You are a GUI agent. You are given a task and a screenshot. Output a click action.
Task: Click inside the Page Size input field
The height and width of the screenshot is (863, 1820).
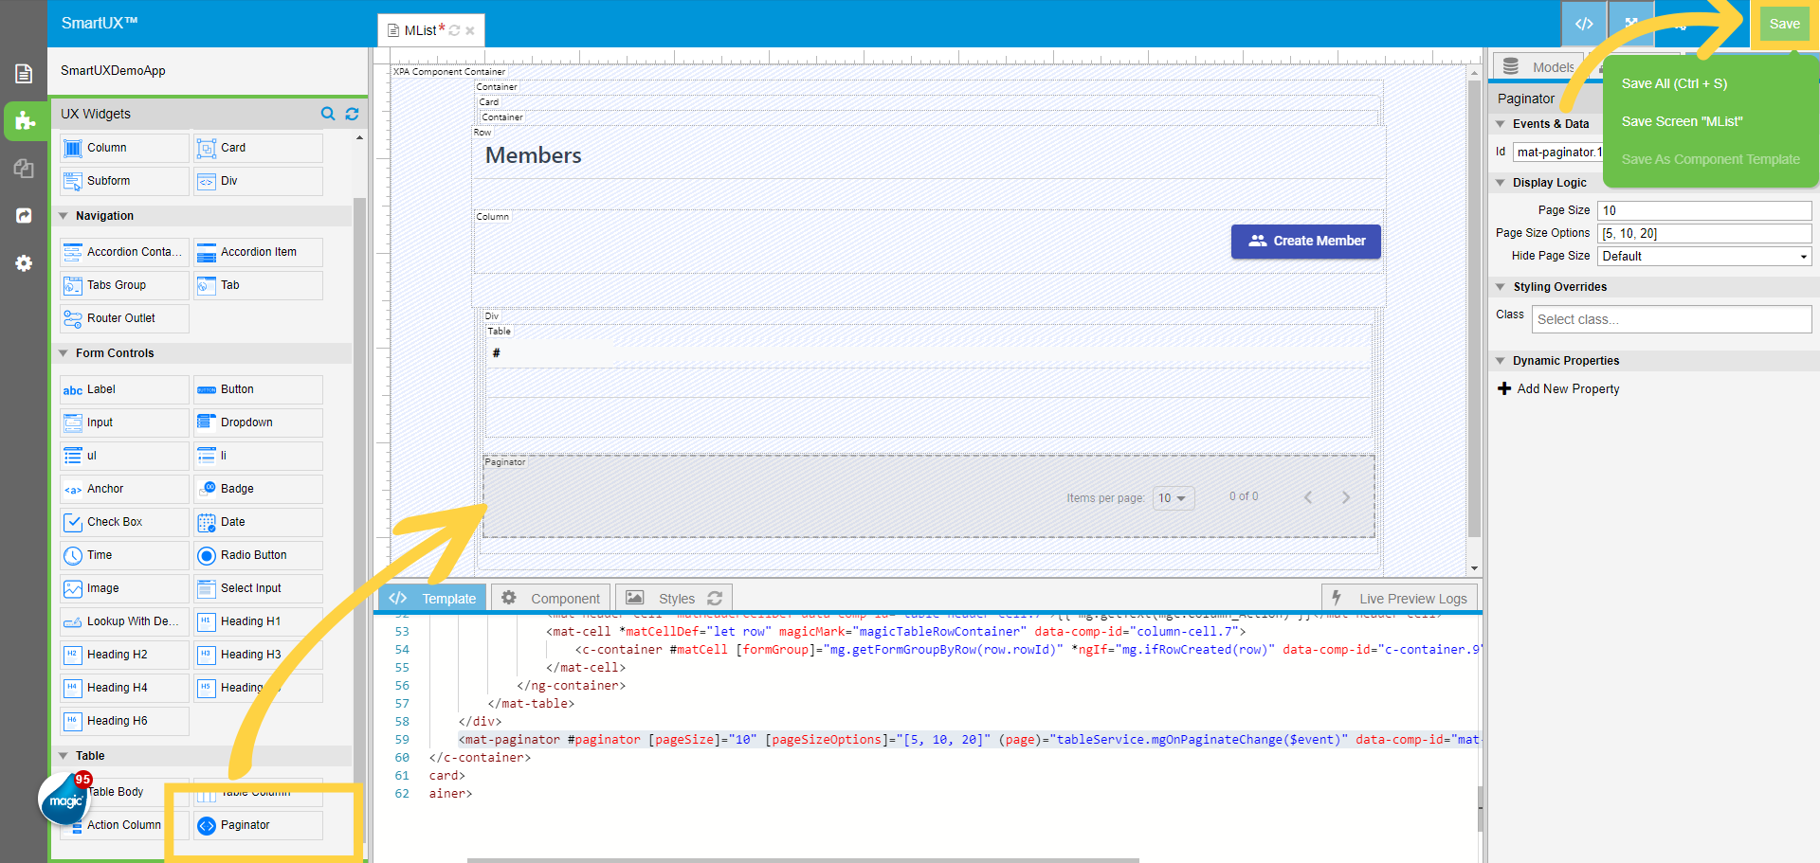1703,210
